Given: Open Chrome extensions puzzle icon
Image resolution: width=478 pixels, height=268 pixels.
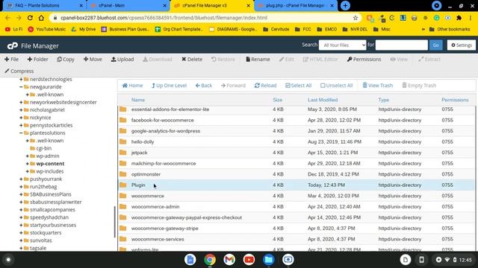Looking at the screenshot, I should tap(459, 18).
